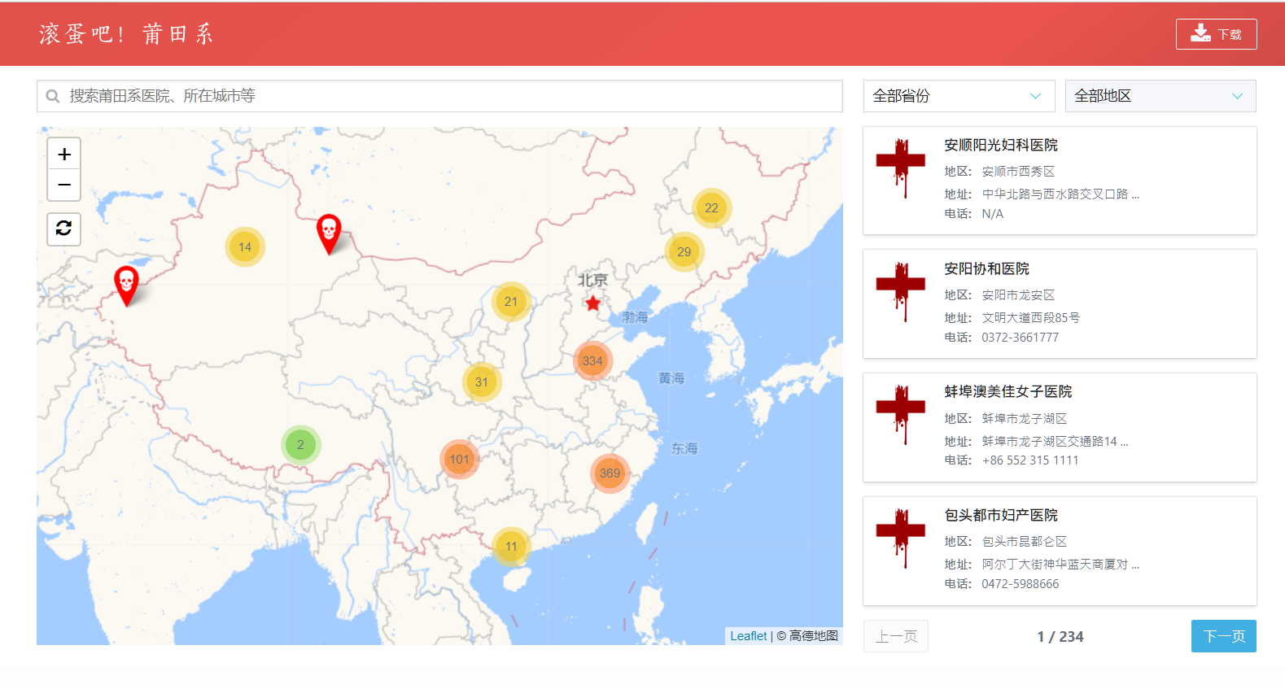Click the region text 包头市昆都仑区
Image resolution: width=1285 pixels, height=689 pixels.
point(1025,542)
